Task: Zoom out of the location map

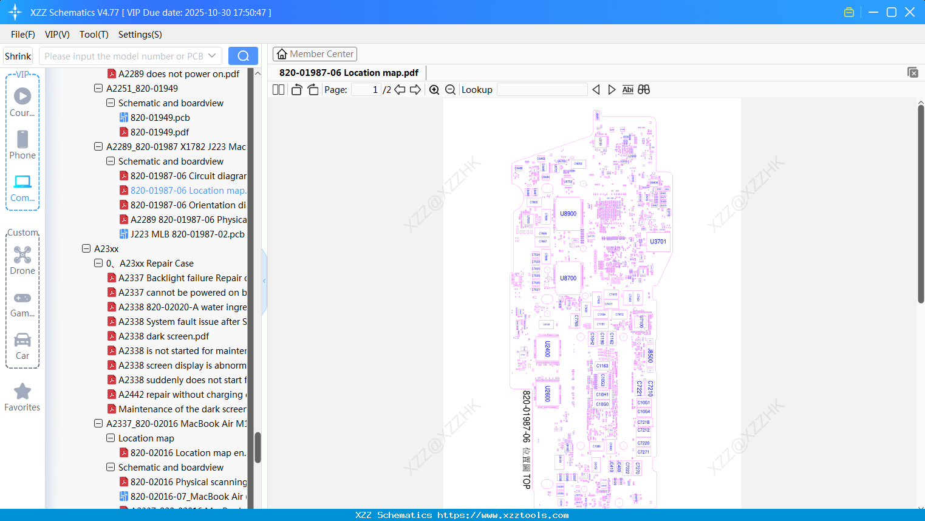Action: point(450,90)
